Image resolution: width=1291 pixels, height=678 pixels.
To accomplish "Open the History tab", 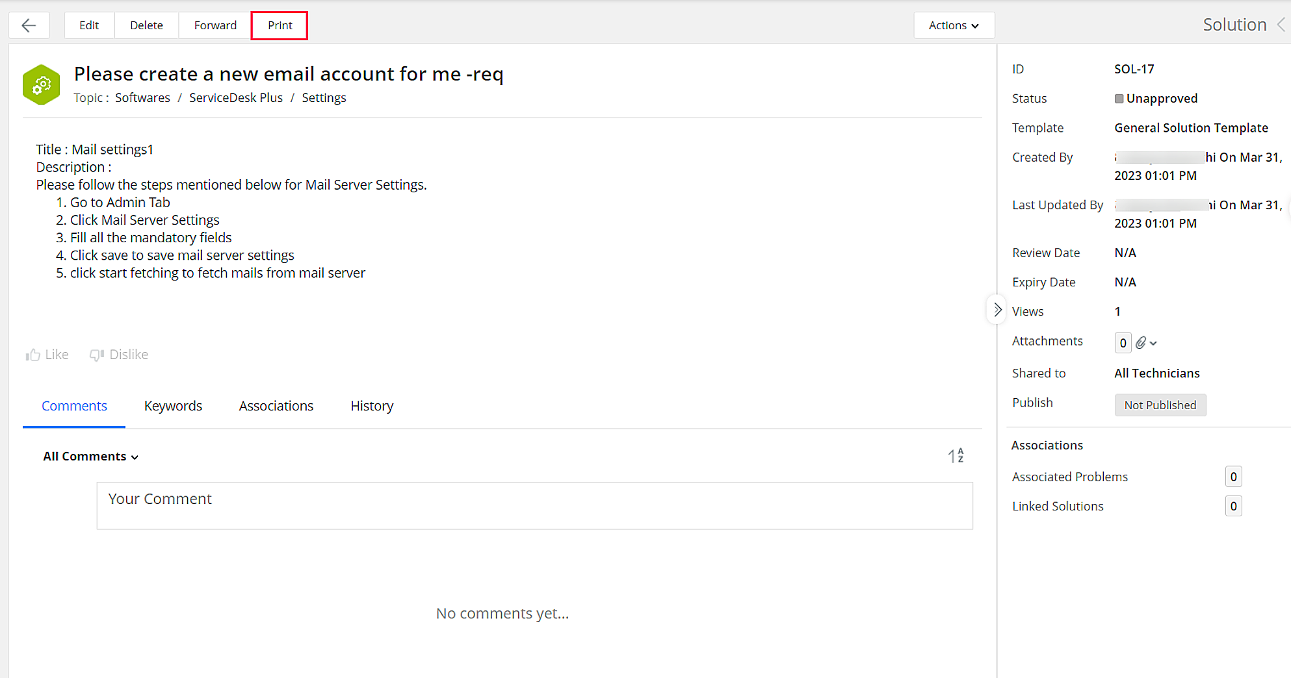I will [x=372, y=406].
